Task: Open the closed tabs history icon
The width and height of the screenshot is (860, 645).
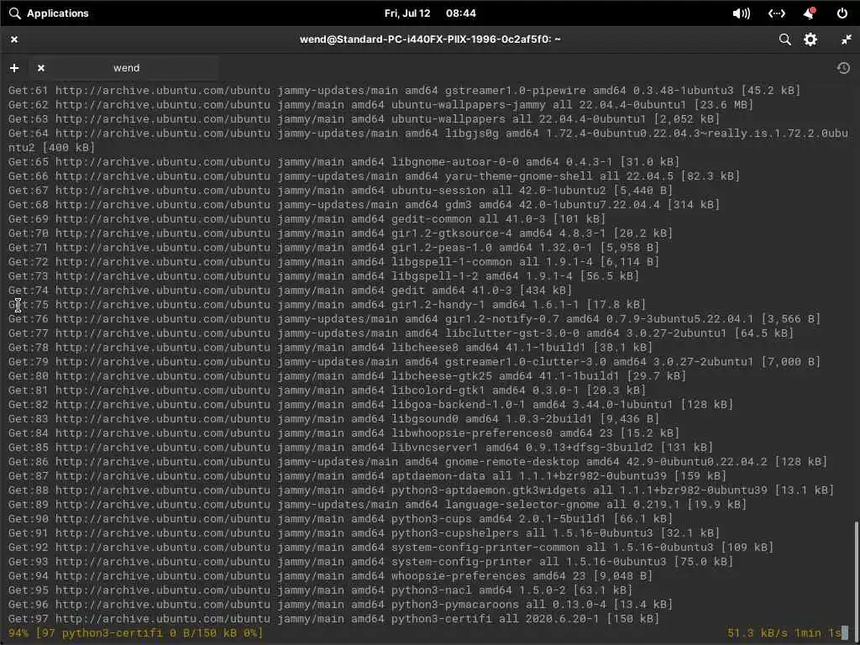Action: (843, 68)
